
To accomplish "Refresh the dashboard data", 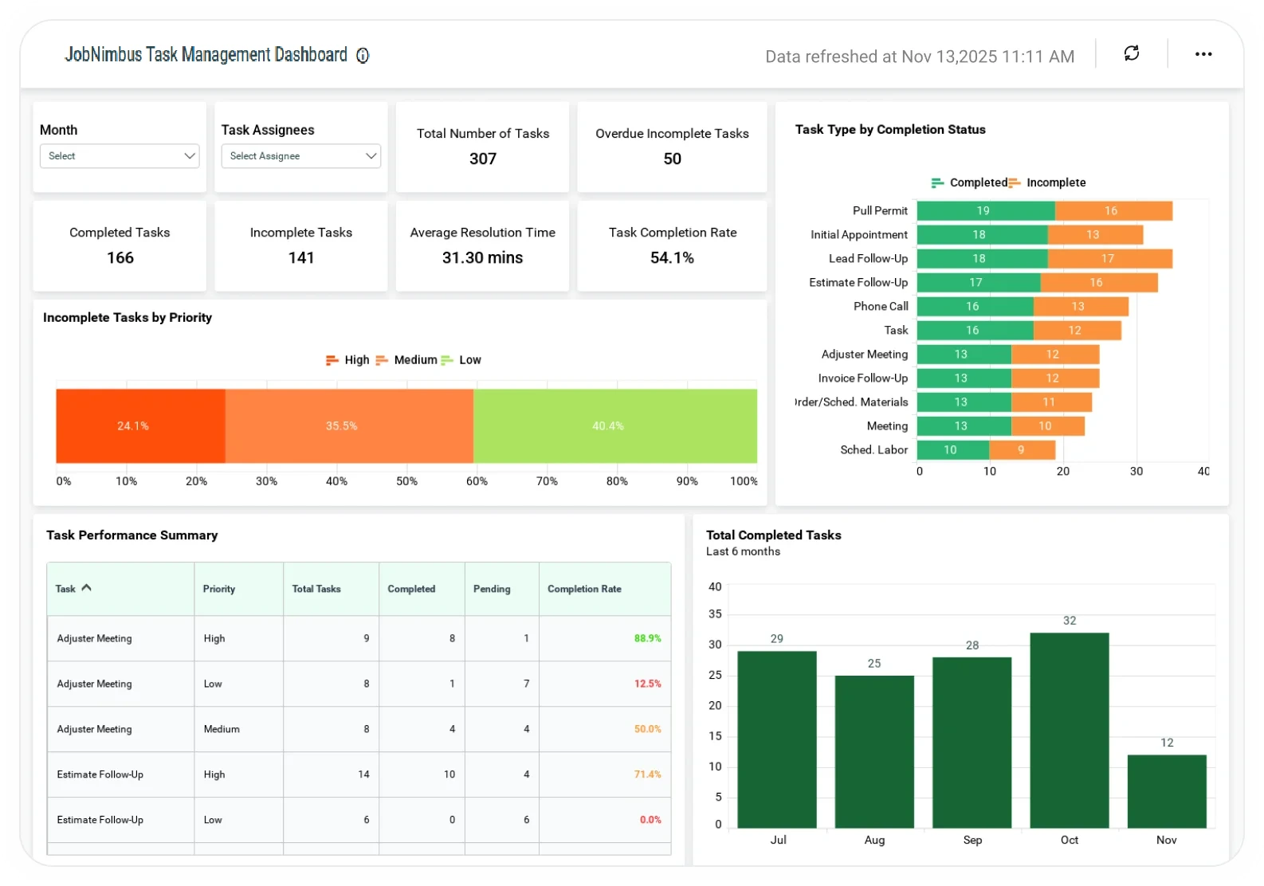I will 1131,53.
